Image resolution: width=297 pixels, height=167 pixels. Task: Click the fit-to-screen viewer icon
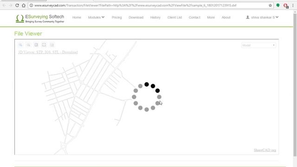click(44, 45)
